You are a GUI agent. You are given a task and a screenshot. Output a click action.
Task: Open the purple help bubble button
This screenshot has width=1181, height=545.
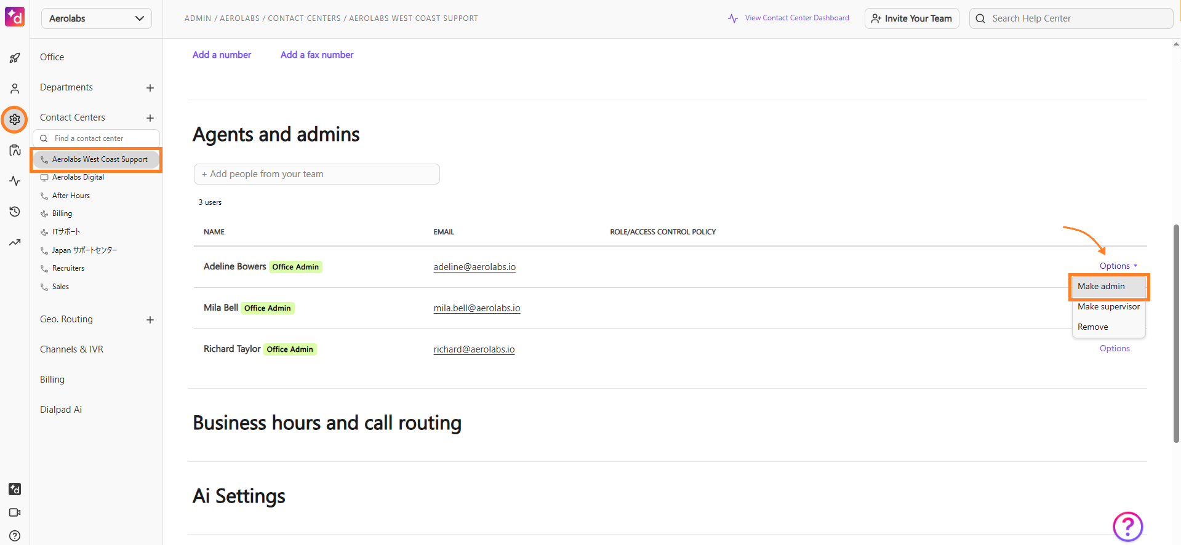[1127, 527]
